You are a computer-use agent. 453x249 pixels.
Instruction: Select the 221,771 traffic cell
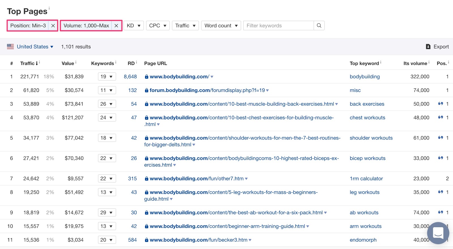[30, 77]
